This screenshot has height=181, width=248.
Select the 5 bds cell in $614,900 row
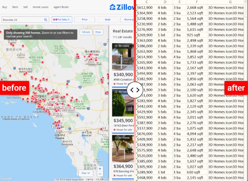165,57
